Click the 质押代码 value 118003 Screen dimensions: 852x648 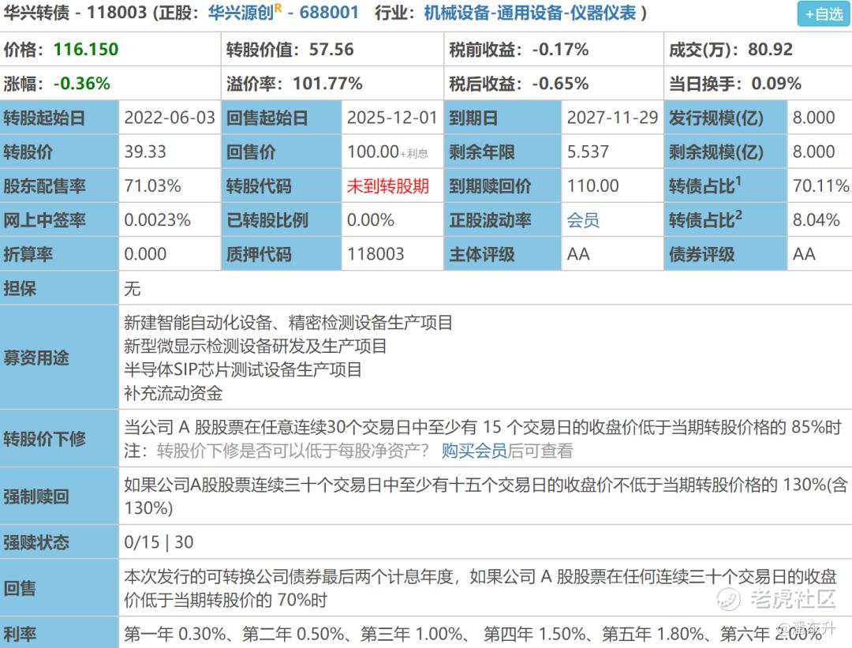[x=376, y=254]
